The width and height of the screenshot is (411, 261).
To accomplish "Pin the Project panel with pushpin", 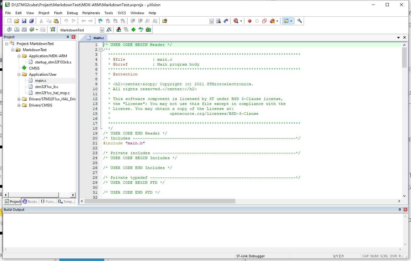I will 68,37.
